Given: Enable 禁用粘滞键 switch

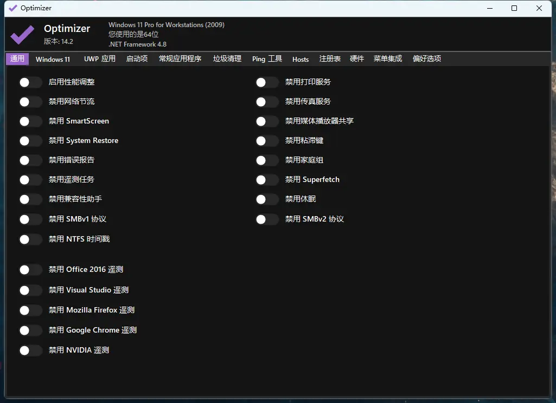Looking at the screenshot, I should [267, 141].
